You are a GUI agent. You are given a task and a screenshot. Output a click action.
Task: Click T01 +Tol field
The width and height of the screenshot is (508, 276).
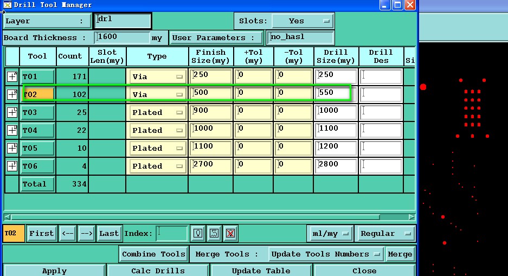(x=253, y=77)
